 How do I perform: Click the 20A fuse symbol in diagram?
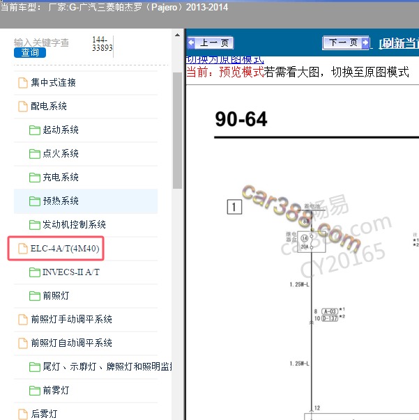point(311,242)
